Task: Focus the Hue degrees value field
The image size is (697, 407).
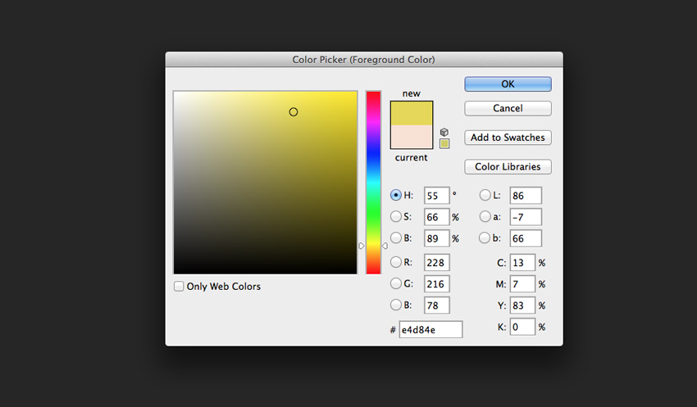Action: tap(436, 196)
